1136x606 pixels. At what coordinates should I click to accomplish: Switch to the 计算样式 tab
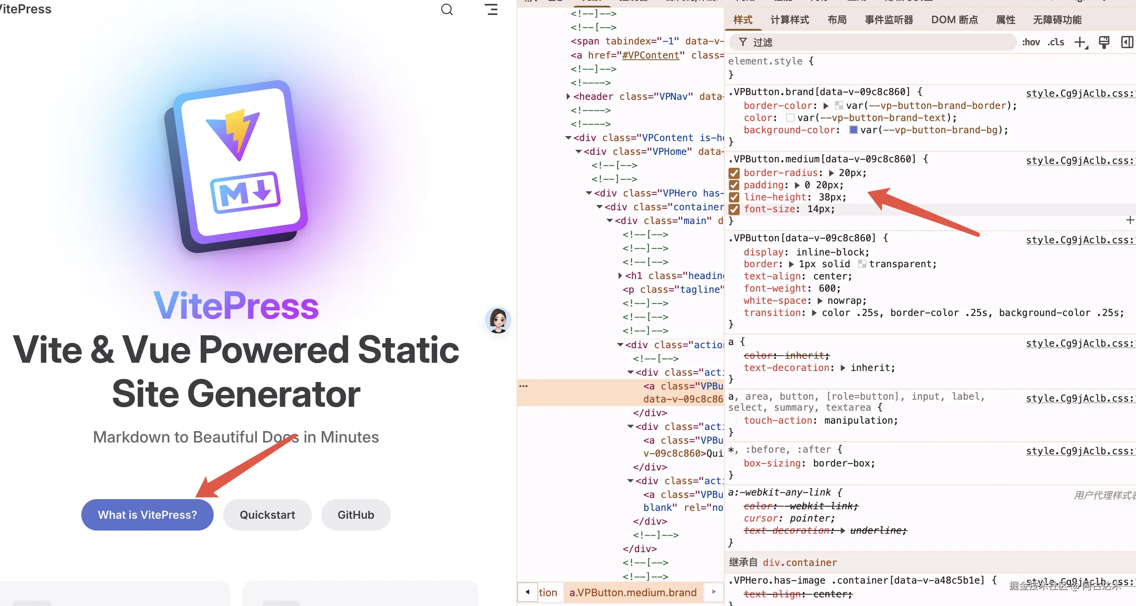click(790, 19)
